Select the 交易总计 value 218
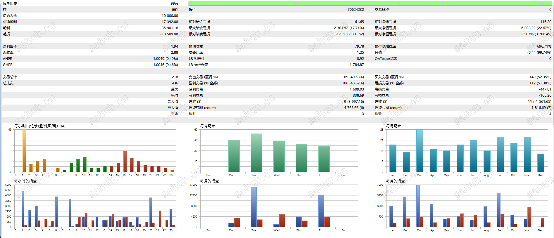 point(175,77)
